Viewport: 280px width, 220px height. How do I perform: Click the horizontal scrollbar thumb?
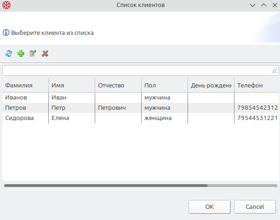tap(106, 186)
